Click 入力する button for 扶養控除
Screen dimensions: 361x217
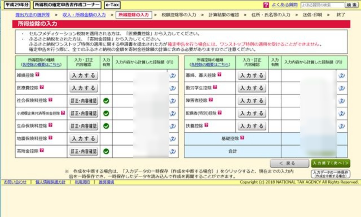coord(252,126)
